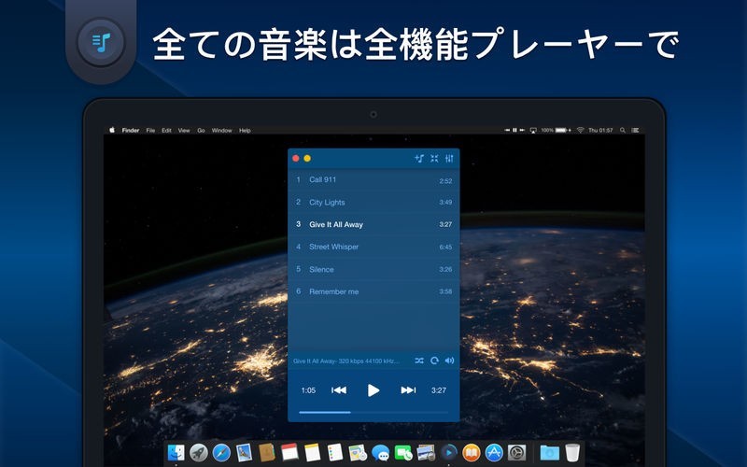Play Street Whisper from playlist

tap(333, 247)
